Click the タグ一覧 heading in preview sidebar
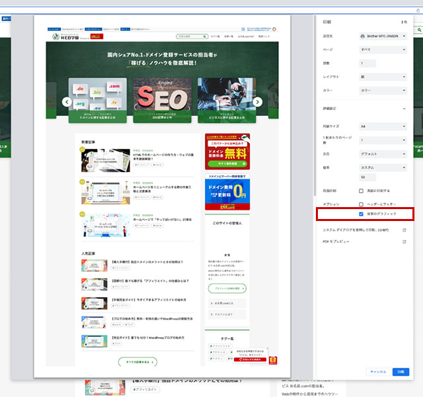The image size is (423, 397). [227, 339]
